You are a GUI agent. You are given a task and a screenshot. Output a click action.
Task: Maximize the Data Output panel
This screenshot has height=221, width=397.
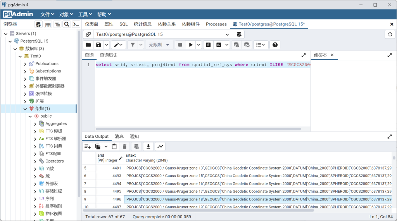click(390, 137)
